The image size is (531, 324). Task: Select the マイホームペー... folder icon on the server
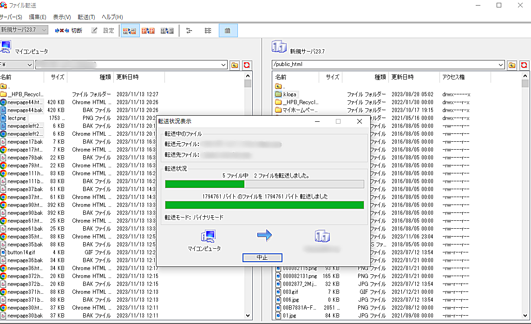tap(278, 110)
